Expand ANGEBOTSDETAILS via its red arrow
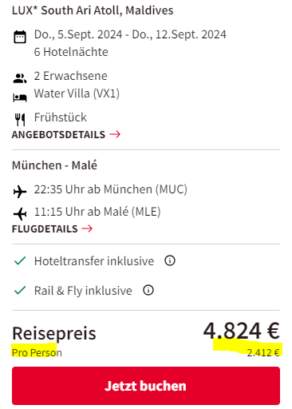The image size is (292, 409). tap(115, 134)
